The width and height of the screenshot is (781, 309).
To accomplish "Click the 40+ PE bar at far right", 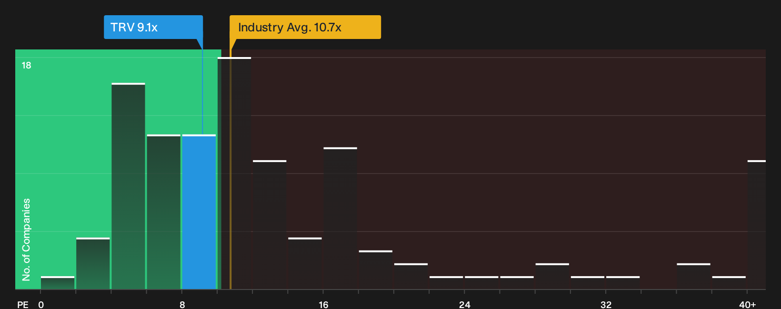I will coord(756,225).
